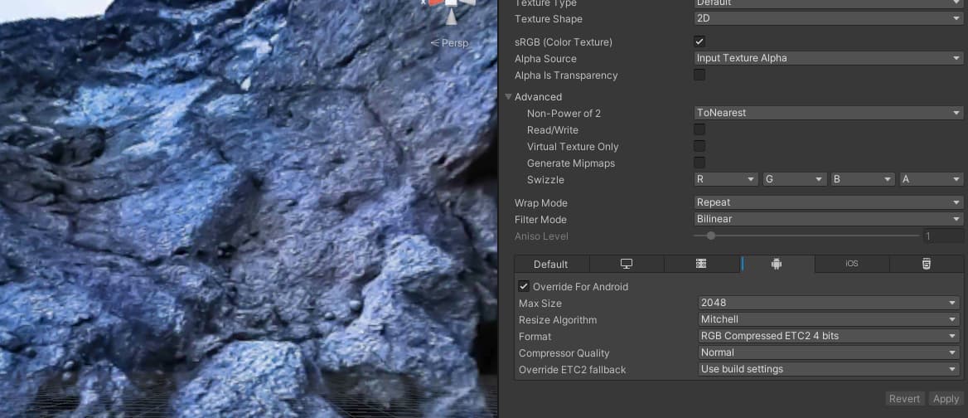Viewport: 968px width, 418px height.
Task: Click the Apply button
Action: click(x=946, y=399)
